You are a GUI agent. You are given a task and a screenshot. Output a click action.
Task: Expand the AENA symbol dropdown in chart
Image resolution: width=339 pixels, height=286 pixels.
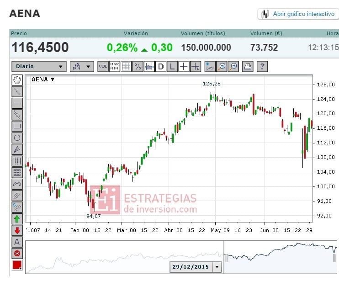pos(53,79)
